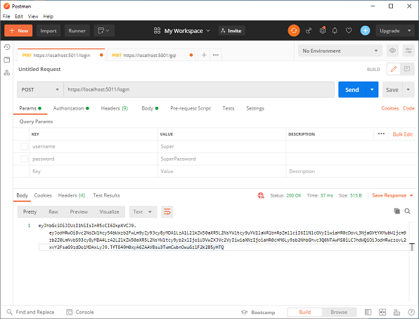
Task: Open settings wrench icon in header
Action: pos(323,31)
